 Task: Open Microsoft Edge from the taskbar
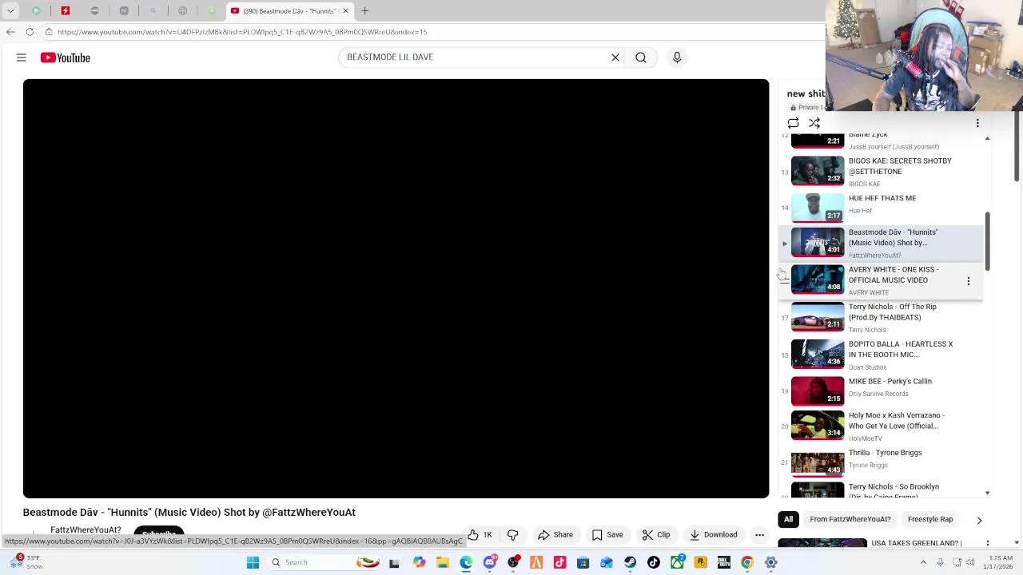pos(466,562)
